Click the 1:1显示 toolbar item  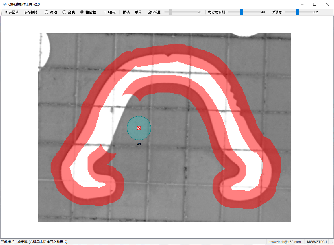point(110,12)
